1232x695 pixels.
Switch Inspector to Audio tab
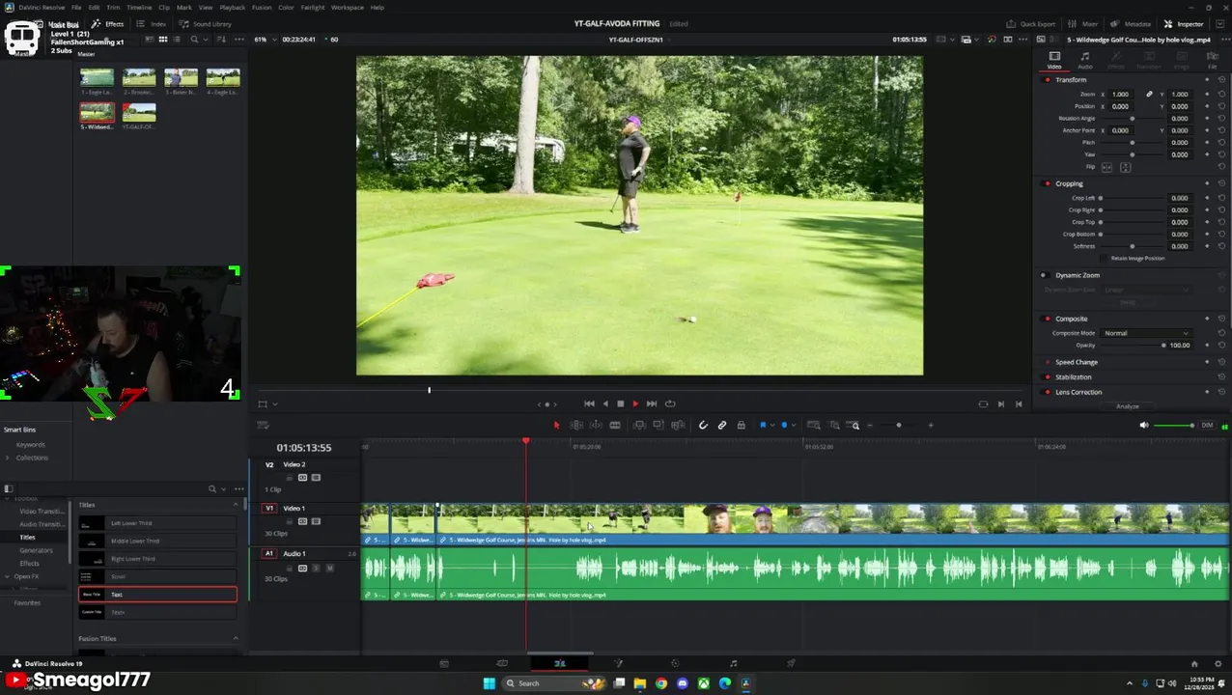click(x=1085, y=61)
